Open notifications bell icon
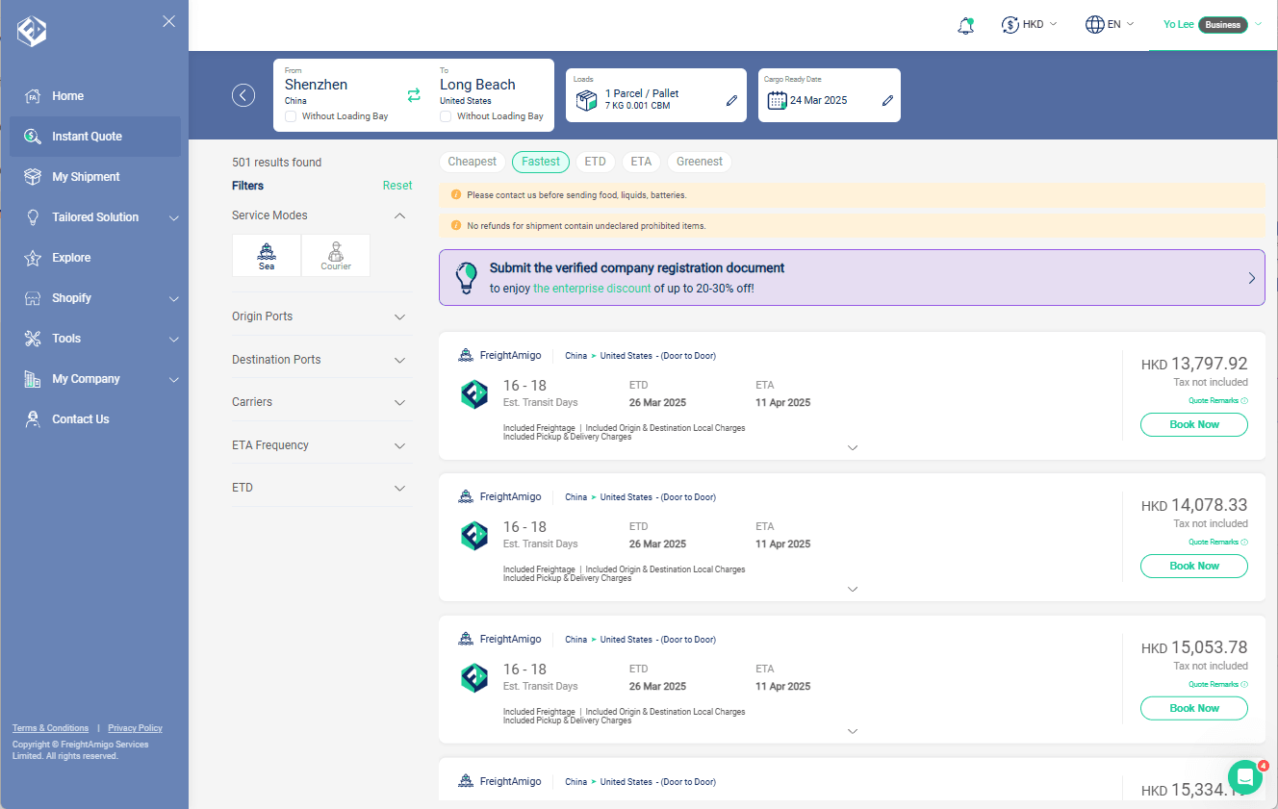The width and height of the screenshot is (1278, 809). click(x=966, y=26)
